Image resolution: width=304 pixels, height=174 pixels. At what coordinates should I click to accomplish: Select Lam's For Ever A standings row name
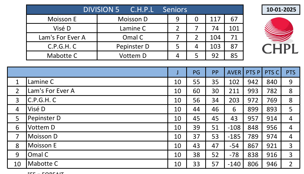click(x=51, y=91)
